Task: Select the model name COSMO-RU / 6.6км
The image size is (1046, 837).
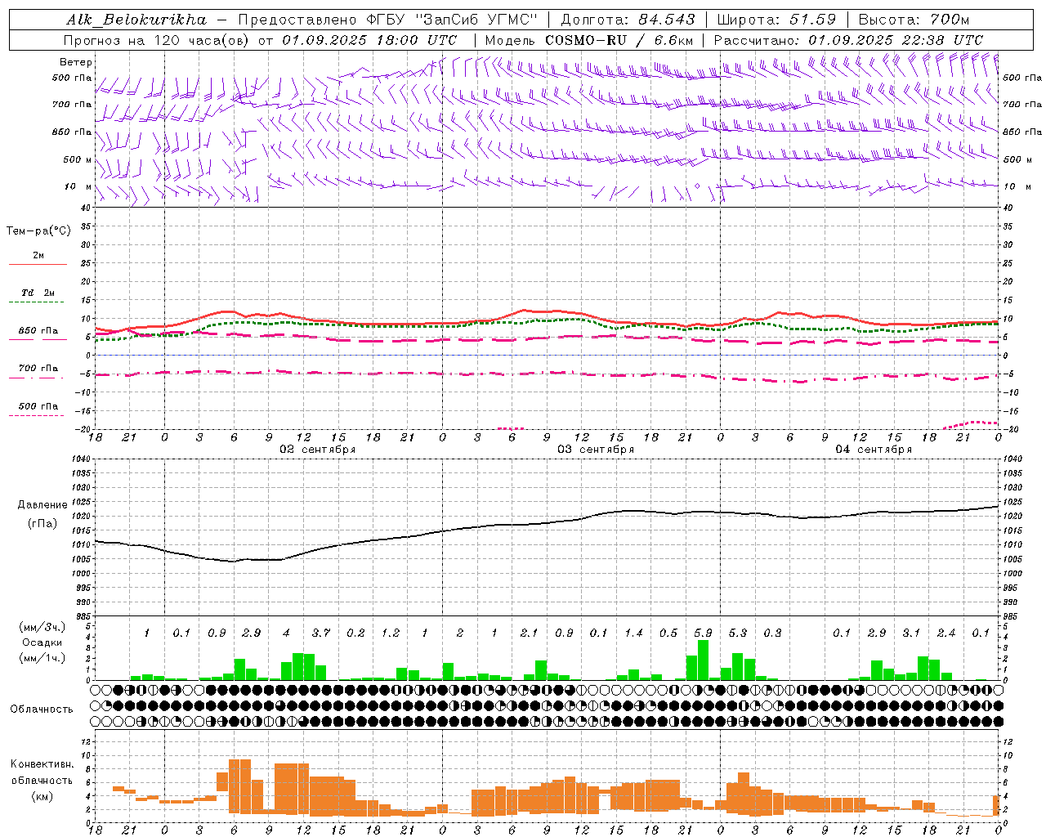Action: pos(619,40)
